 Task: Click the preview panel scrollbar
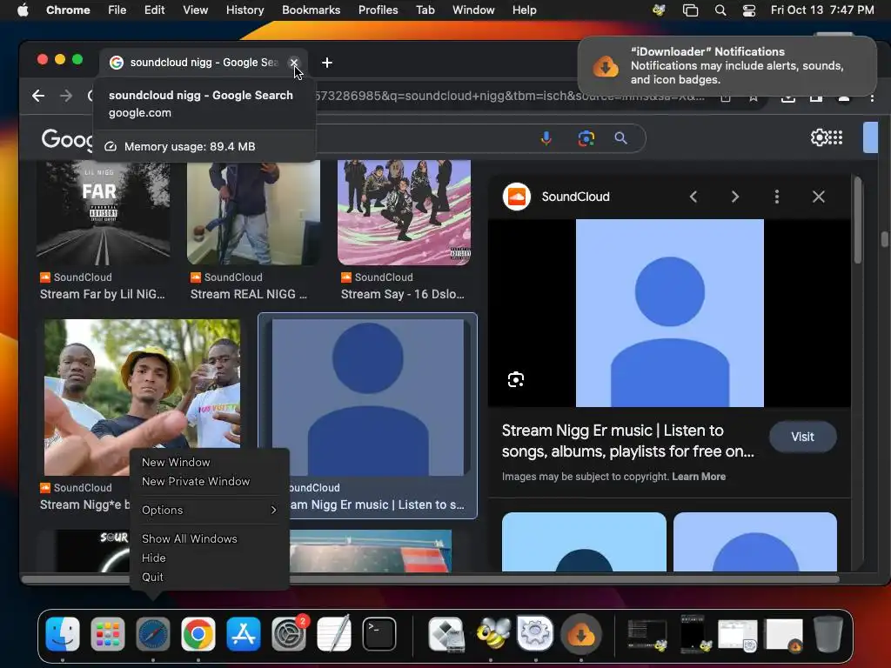click(x=857, y=220)
